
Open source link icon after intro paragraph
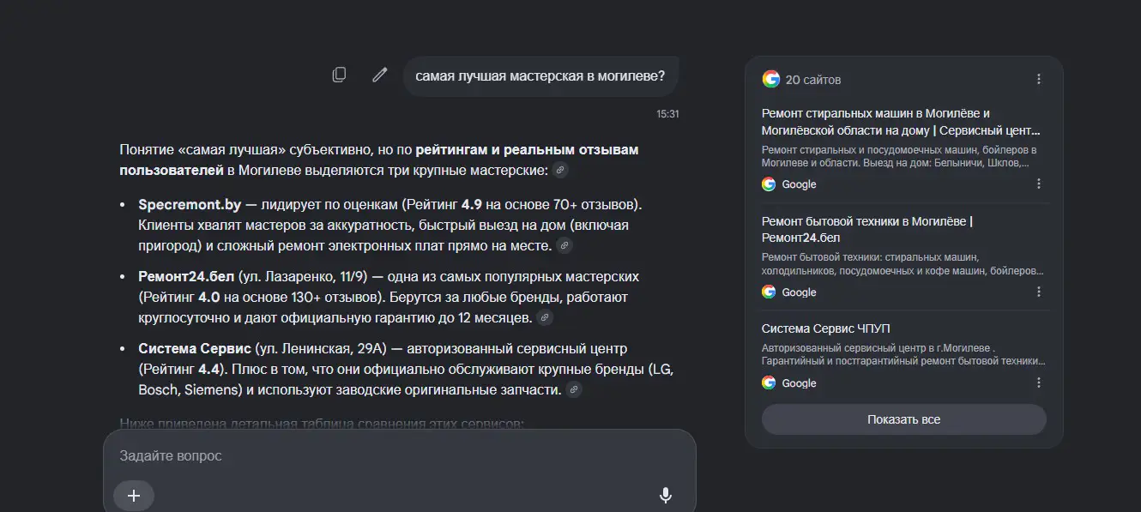point(559,170)
